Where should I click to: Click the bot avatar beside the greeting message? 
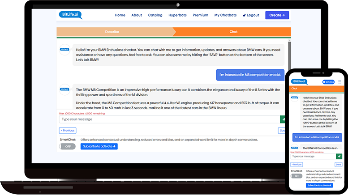point(64,49)
